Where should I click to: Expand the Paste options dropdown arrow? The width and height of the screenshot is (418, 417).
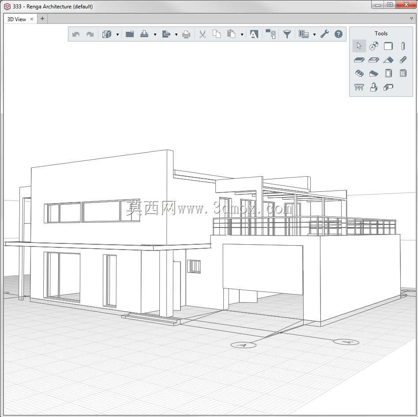242,34
